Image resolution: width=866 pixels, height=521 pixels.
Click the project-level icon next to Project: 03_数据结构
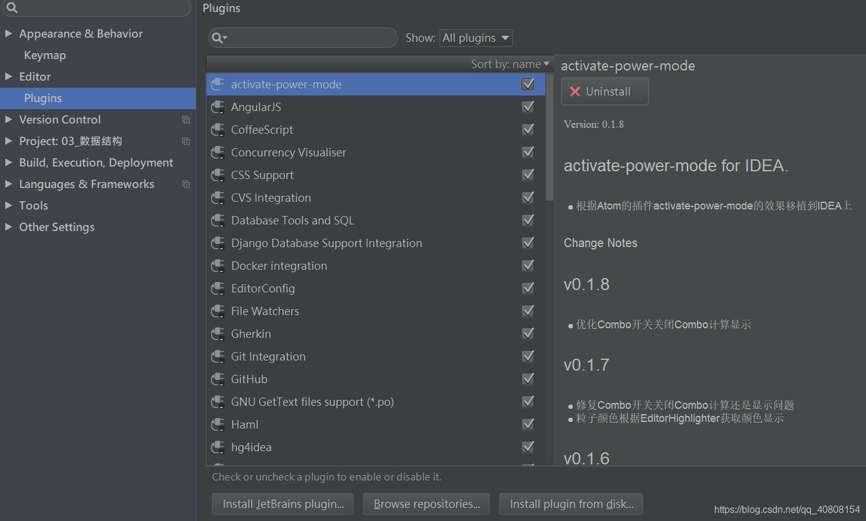(x=186, y=141)
